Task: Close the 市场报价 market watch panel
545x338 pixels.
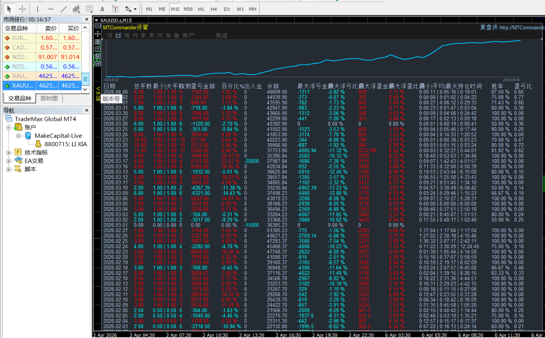Action: pos(86,20)
